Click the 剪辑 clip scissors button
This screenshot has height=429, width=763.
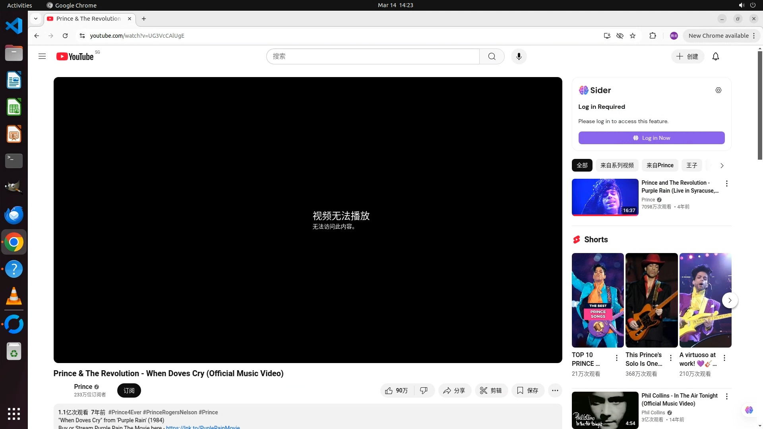click(491, 390)
